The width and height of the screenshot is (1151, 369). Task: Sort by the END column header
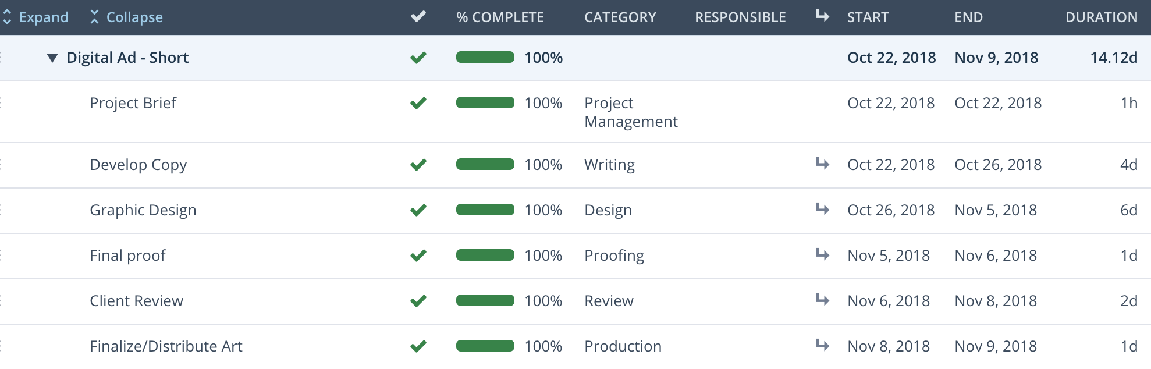tap(968, 17)
